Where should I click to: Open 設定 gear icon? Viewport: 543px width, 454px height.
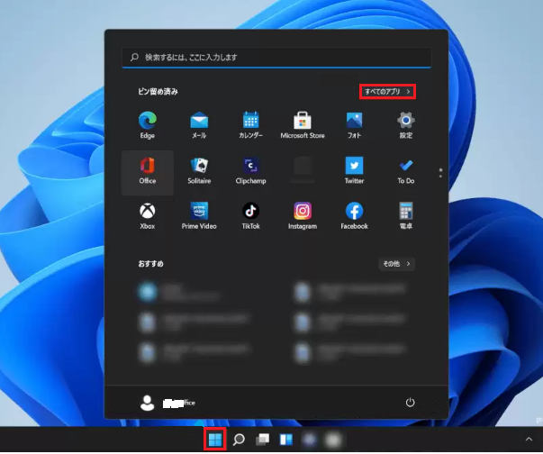point(406,126)
